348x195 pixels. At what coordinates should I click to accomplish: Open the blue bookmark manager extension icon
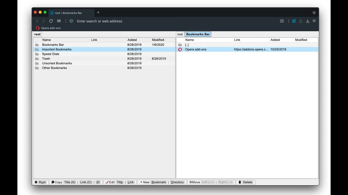(x=294, y=21)
